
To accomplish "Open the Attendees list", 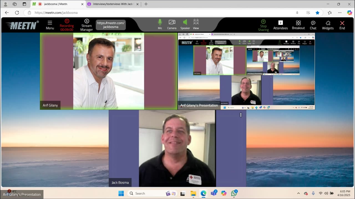I will click(280, 25).
